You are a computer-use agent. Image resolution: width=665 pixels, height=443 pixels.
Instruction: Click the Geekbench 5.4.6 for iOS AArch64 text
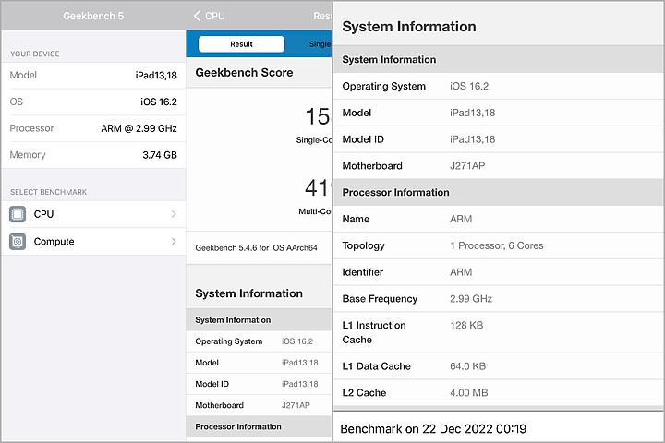tap(256, 248)
